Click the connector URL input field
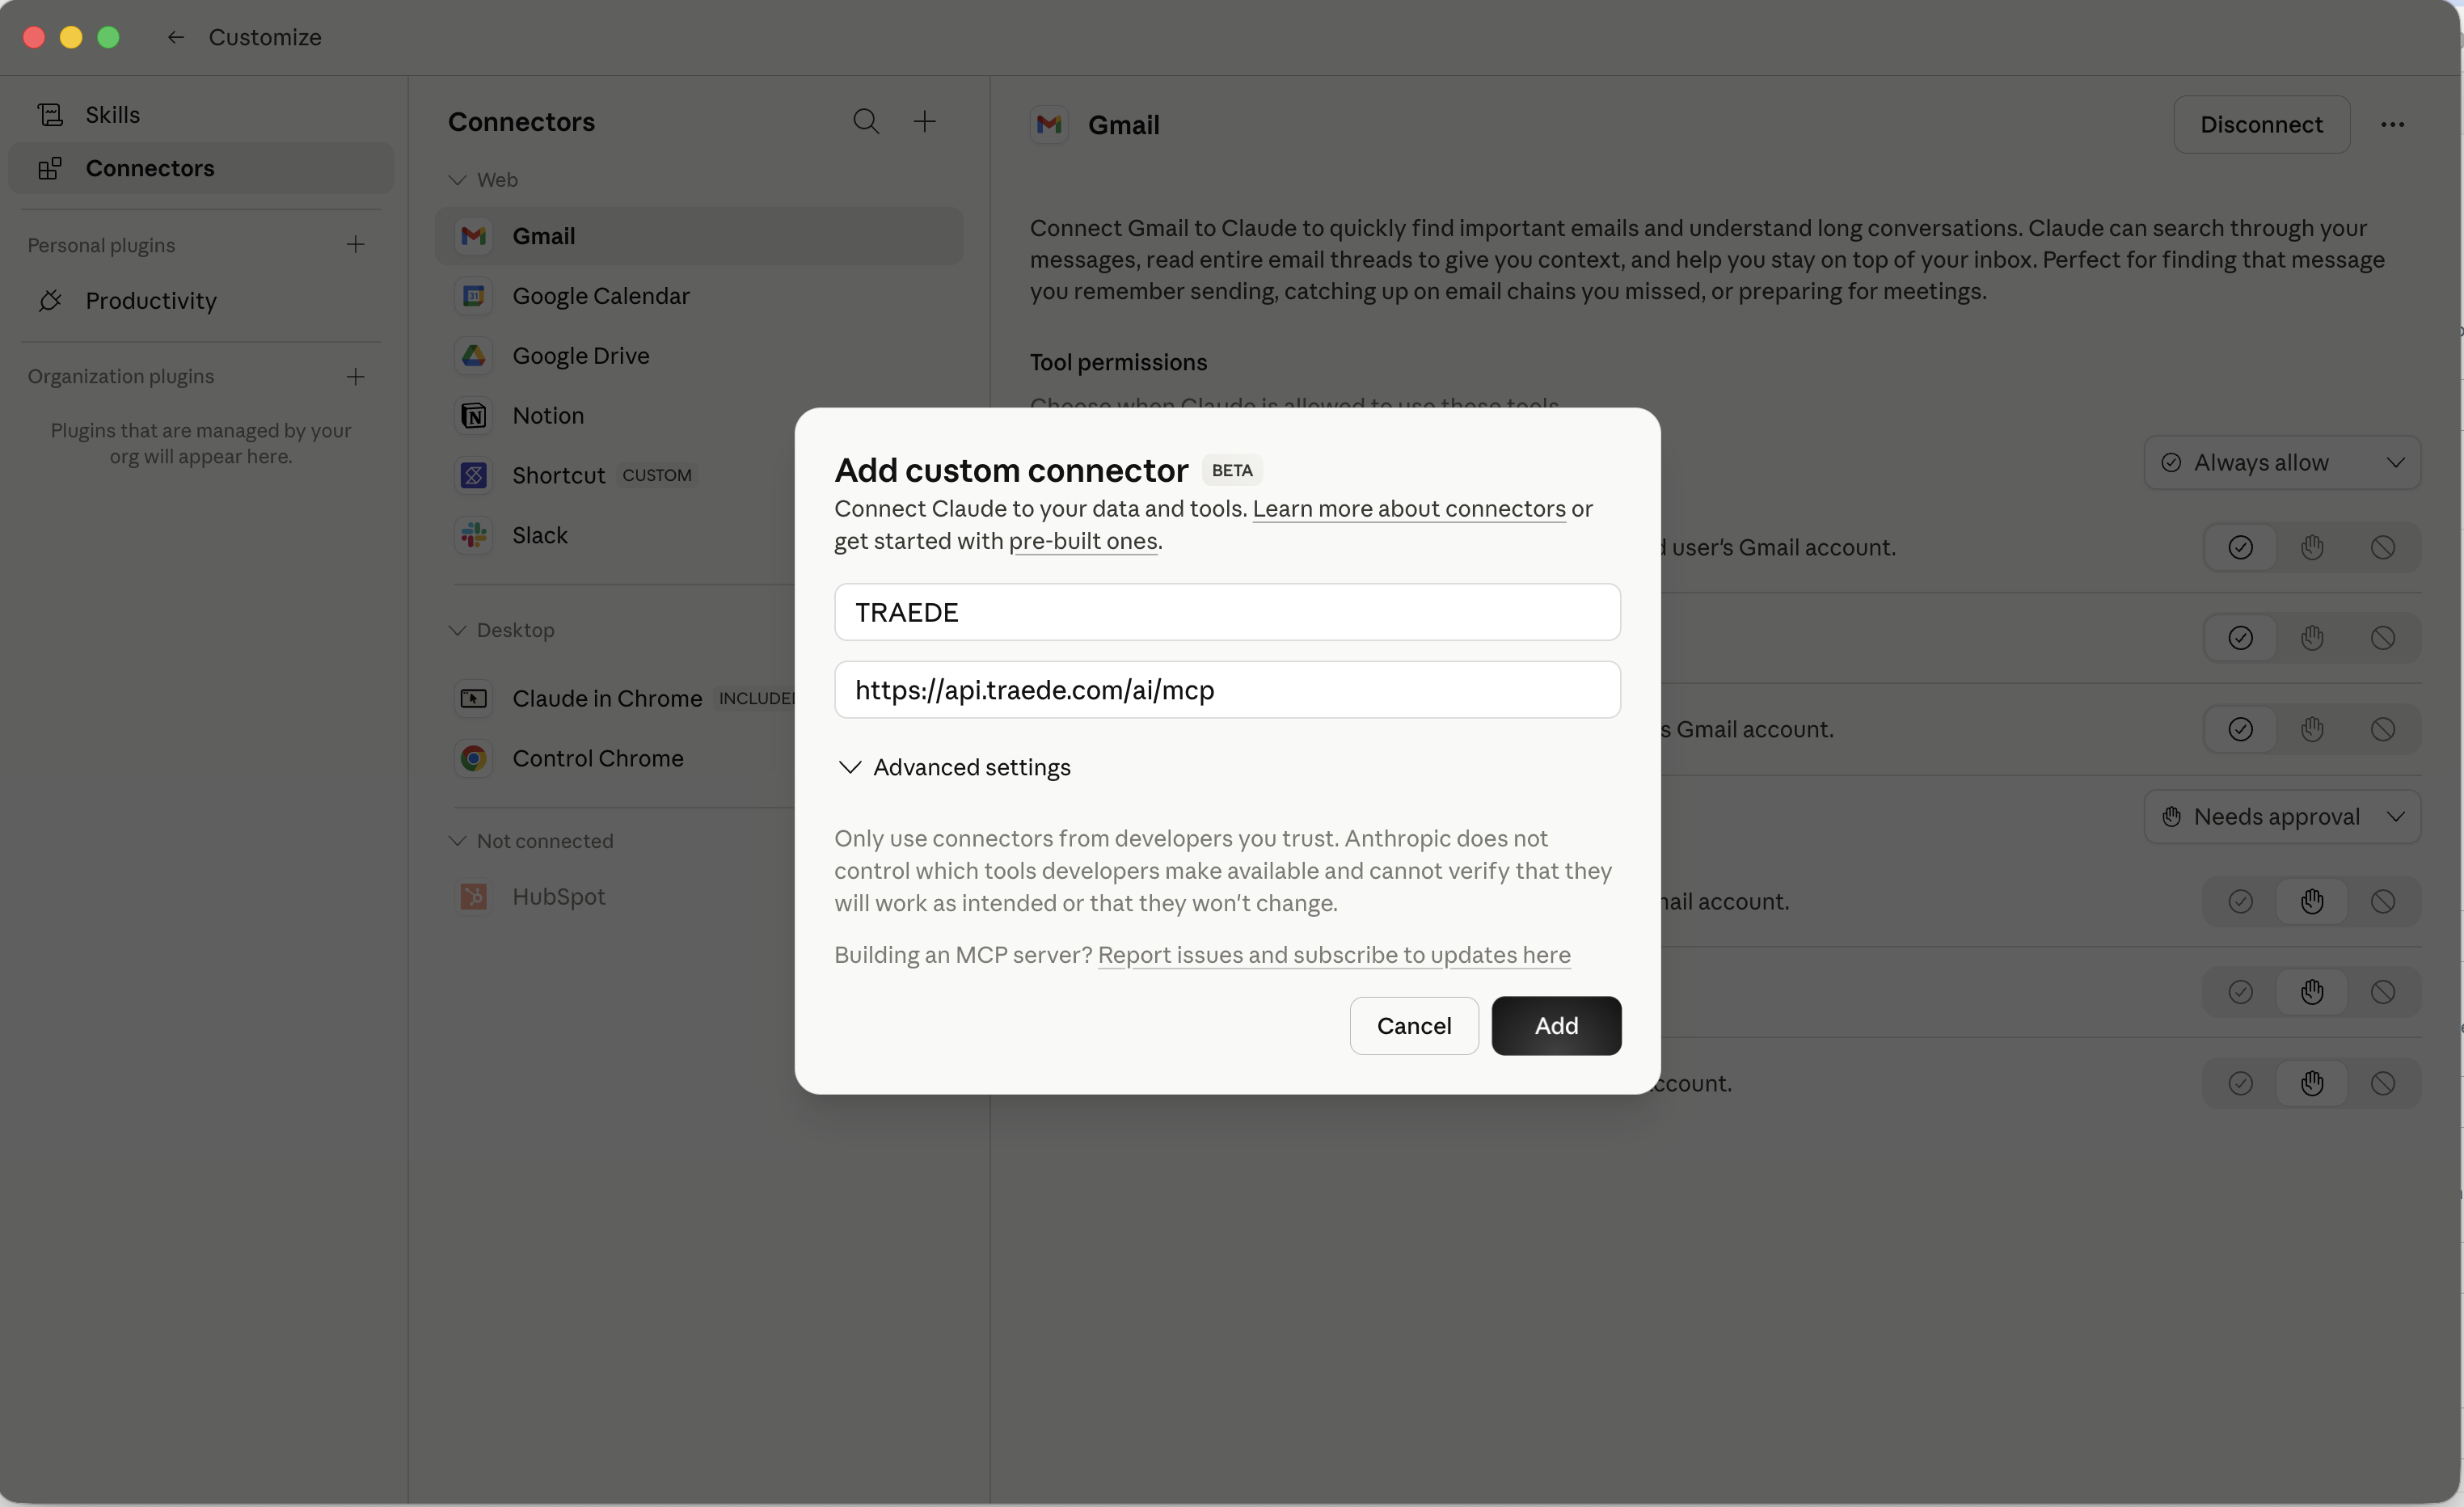Screen dimensions: 2464x1507 (1227, 690)
